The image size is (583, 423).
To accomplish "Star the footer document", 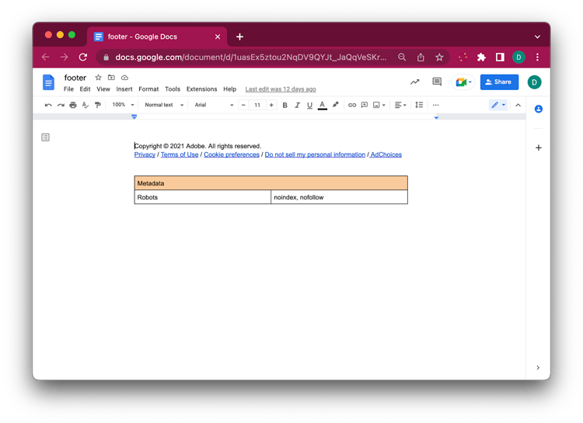I will 98,78.
